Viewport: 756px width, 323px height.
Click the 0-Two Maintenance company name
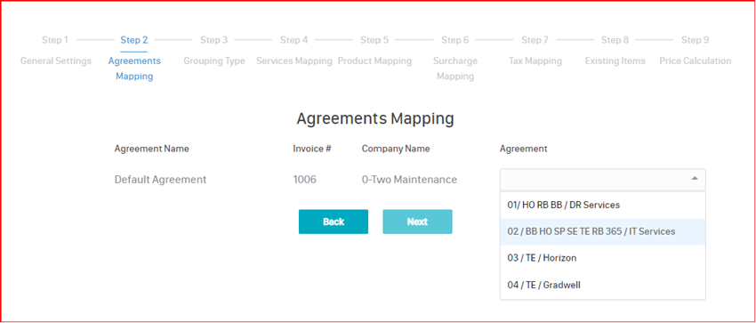[x=409, y=180]
